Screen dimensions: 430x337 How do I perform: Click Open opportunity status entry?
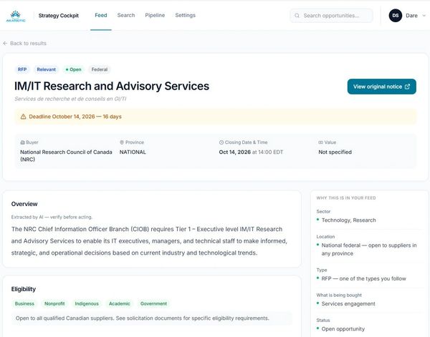[343, 329]
